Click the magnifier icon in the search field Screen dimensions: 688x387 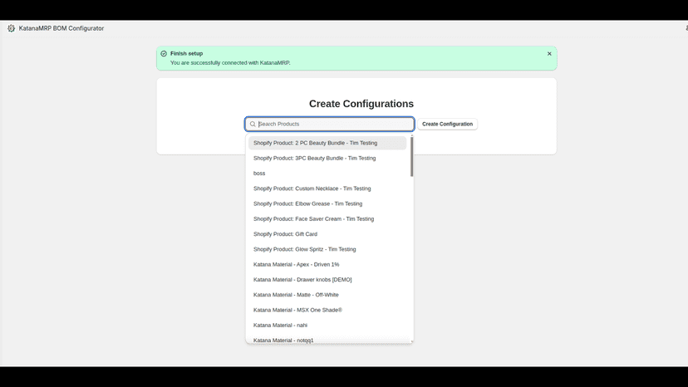coord(253,125)
